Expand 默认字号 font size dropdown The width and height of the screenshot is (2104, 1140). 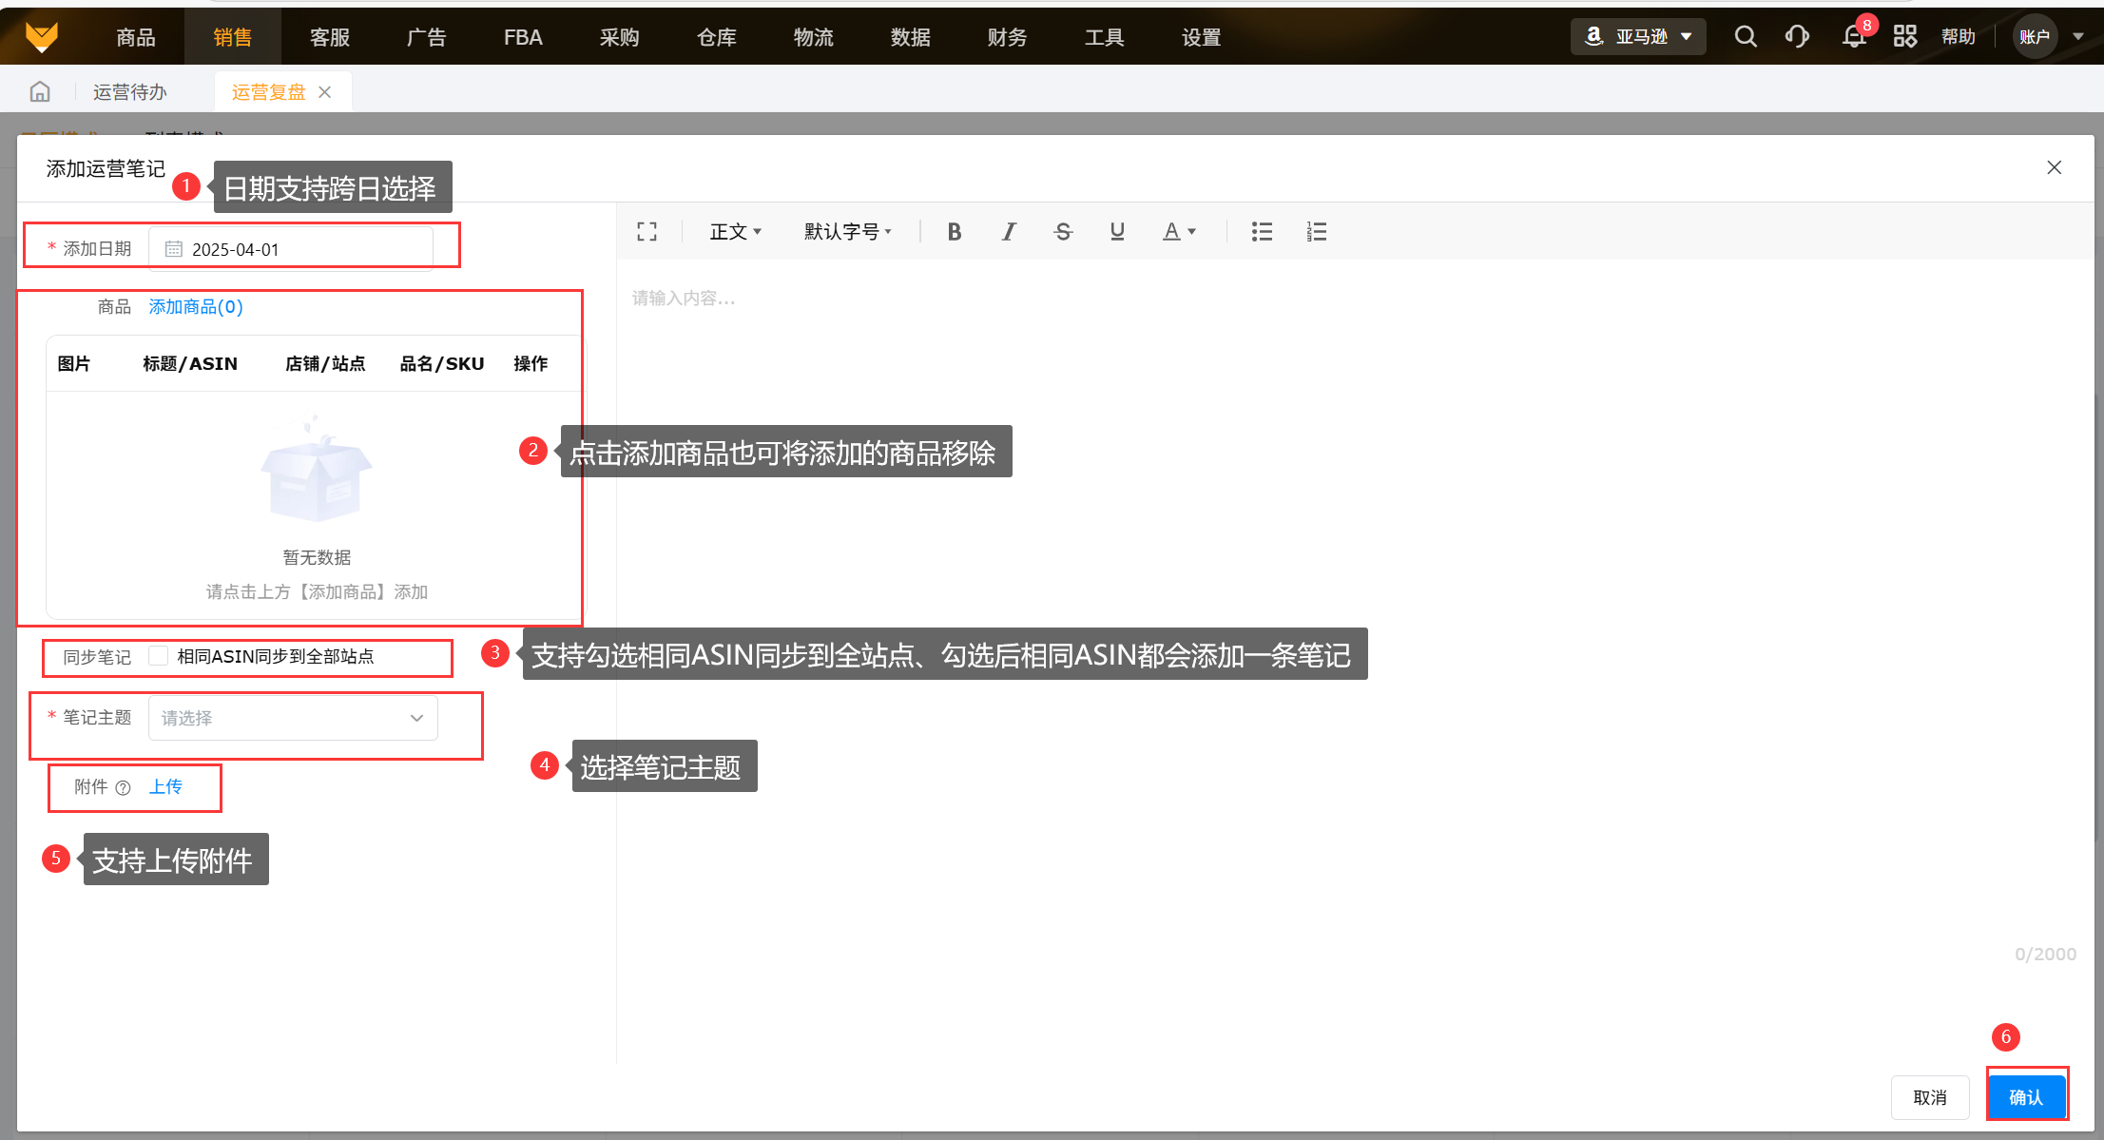(847, 231)
